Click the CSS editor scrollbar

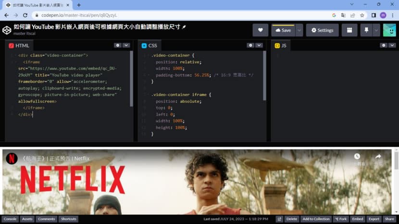[x=264, y=75]
